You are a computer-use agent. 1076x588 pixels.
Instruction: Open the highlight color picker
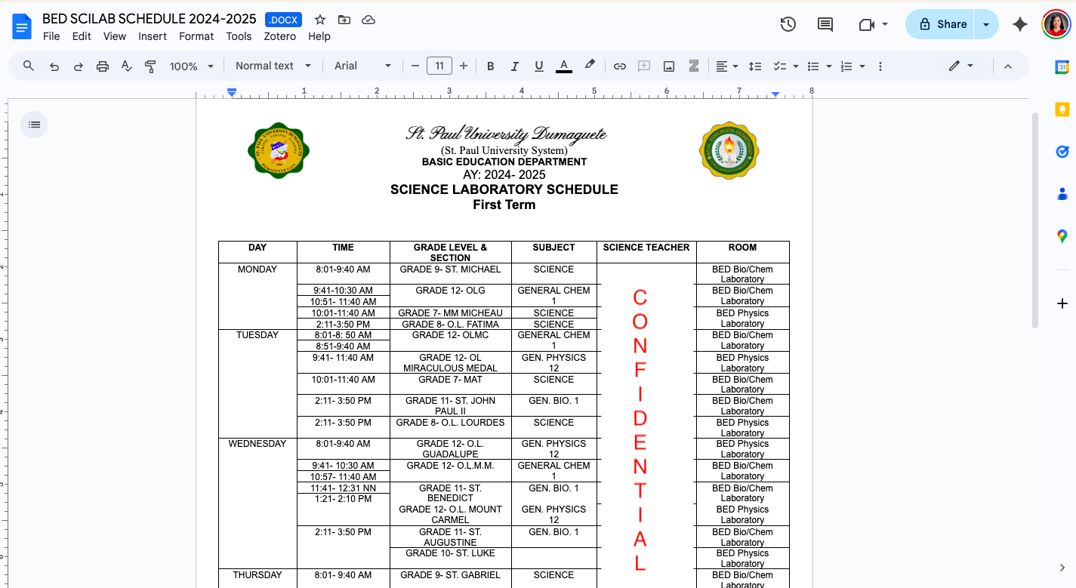pyautogui.click(x=590, y=66)
